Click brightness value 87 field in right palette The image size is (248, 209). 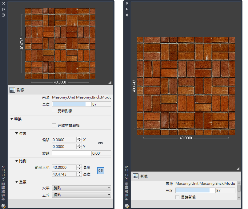click(225, 190)
